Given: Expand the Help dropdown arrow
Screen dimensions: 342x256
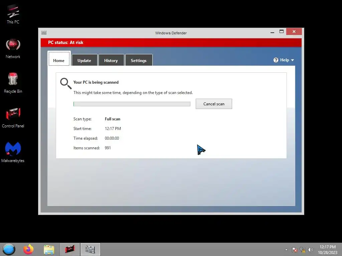Looking at the screenshot, I should [x=293, y=60].
